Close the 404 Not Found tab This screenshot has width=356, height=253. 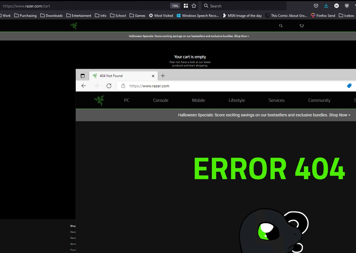click(x=153, y=76)
